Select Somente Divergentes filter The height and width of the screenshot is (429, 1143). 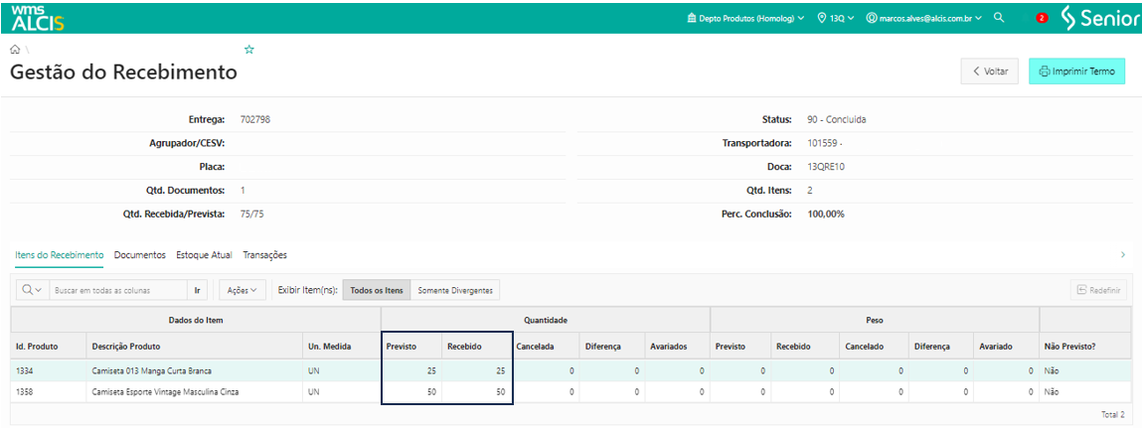455,290
